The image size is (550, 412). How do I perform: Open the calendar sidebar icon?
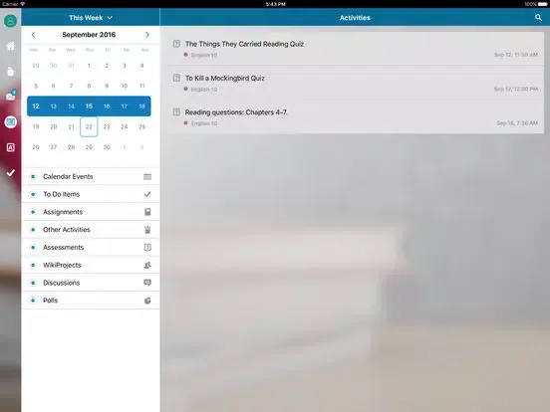point(11,122)
